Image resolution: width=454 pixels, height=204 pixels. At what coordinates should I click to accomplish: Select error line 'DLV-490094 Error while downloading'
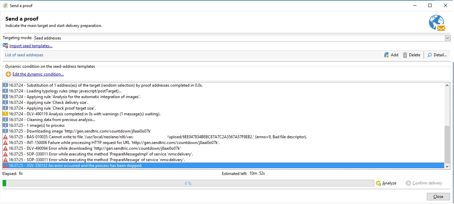[x=223, y=148]
